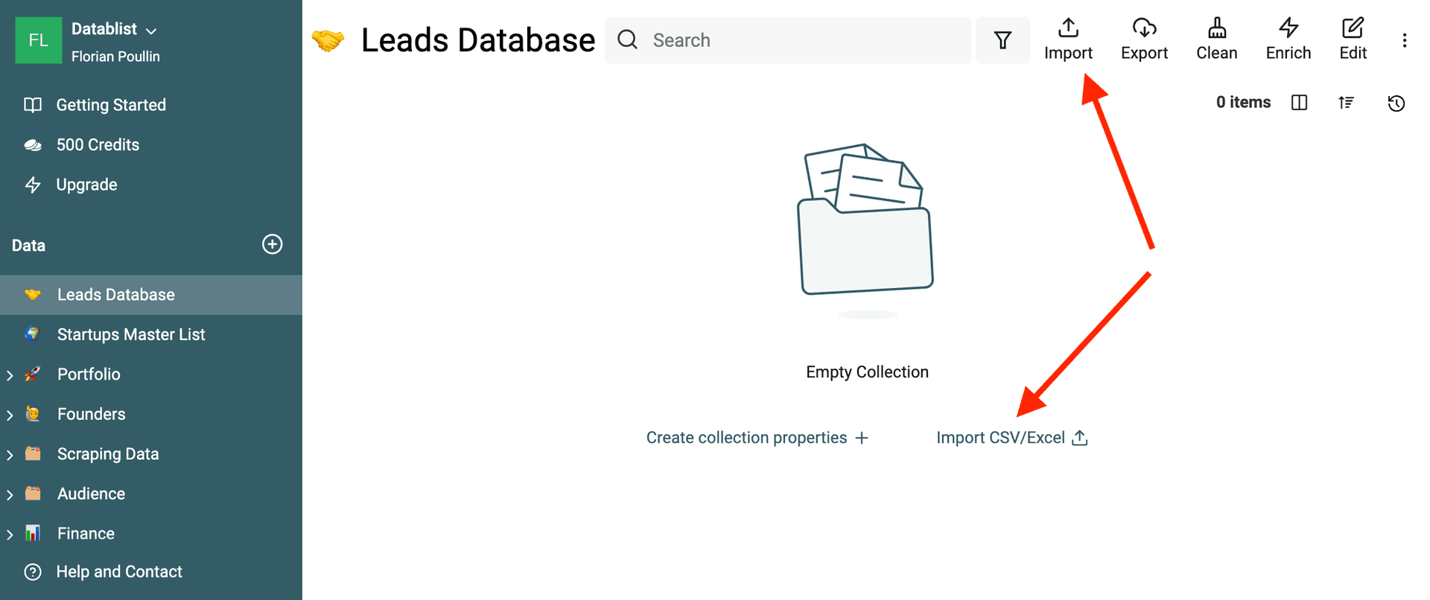This screenshot has height=600, width=1430.
Task: Open the filter funnel icon
Action: pos(1002,40)
